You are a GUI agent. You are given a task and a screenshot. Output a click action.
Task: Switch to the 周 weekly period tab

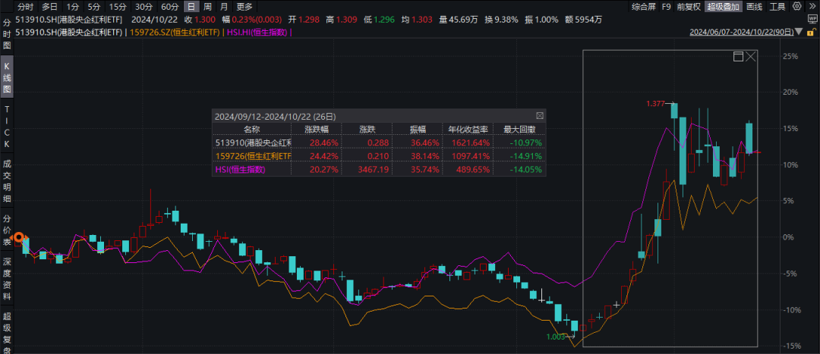click(x=207, y=7)
